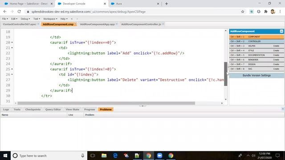Open File Explorer from the taskbar
The height and width of the screenshot is (160, 285).
104,156
